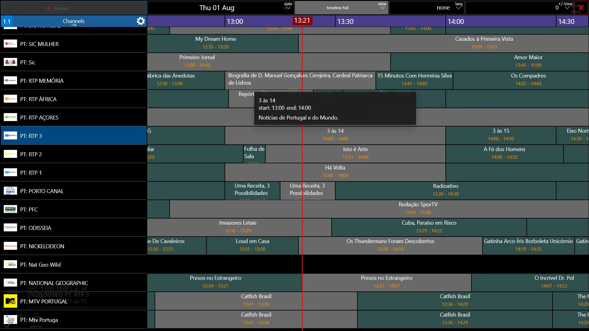The width and height of the screenshot is (589, 331).
Task: Select Invasores Letais program
Action: pyautogui.click(x=239, y=227)
